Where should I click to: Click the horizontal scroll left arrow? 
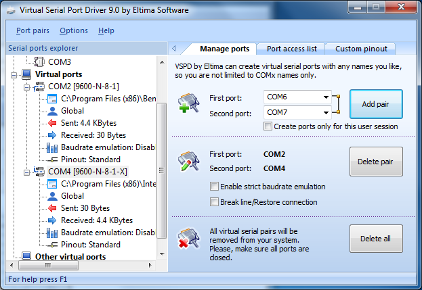click(x=12, y=265)
